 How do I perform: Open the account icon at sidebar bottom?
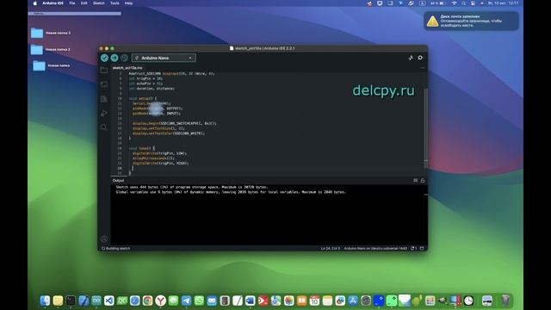click(104, 239)
